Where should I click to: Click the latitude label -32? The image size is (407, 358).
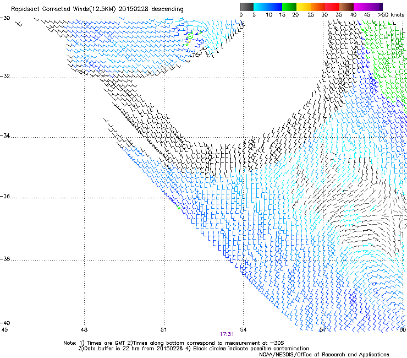[x=5, y=76]
